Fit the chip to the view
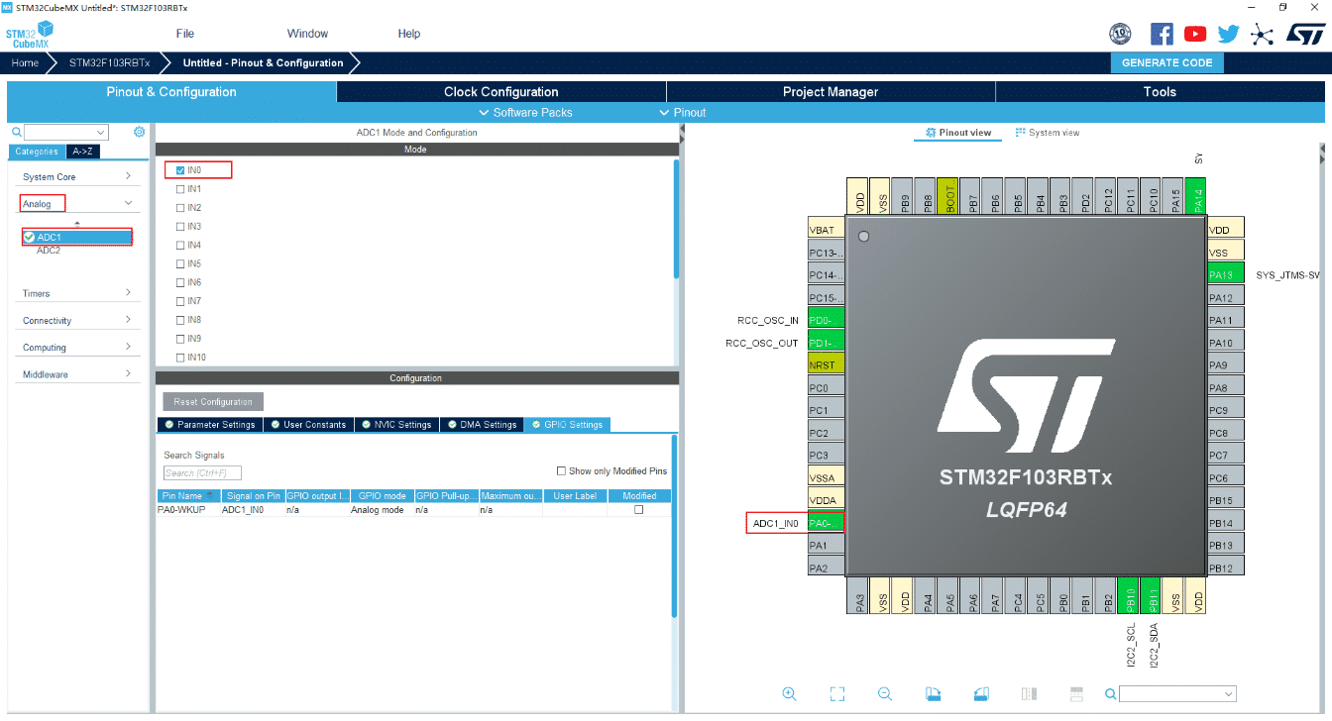The image size is (1332, 721). (x=837, y=694)
